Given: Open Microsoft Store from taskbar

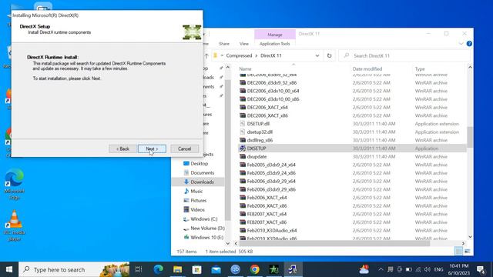Looking at the screenshot, I should tap(197, 269).
